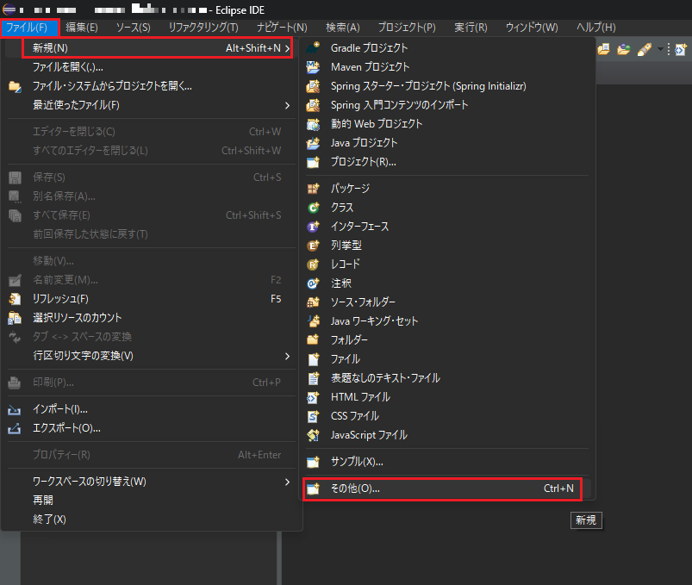This screenshot has height=585, width=692.
Task: Click the HTML ファイル icon
Action: point(313,397)
